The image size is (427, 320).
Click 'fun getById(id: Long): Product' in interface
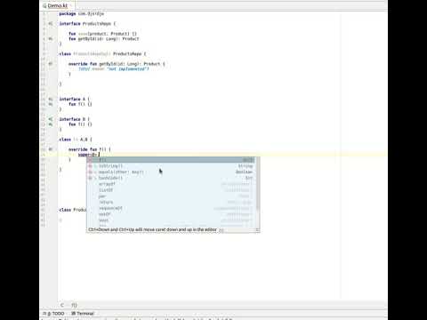click(104, 39)
